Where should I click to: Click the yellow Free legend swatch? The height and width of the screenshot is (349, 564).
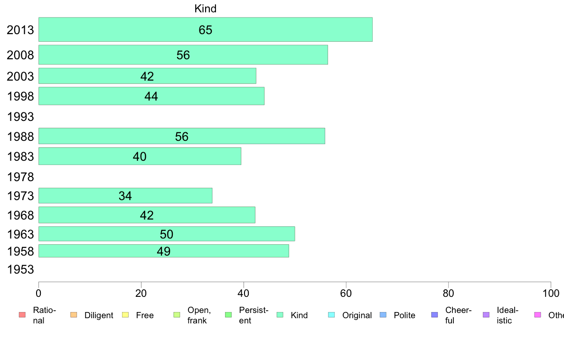tap(125, 315)
